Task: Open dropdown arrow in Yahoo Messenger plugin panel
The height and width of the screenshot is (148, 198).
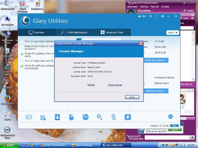Action: click(x=192, y=90)
